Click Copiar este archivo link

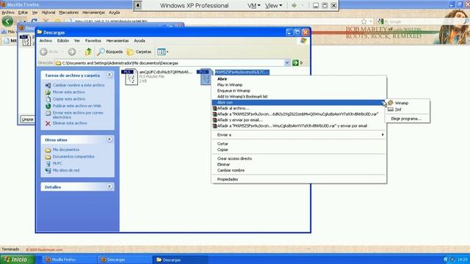coord(69,99)
